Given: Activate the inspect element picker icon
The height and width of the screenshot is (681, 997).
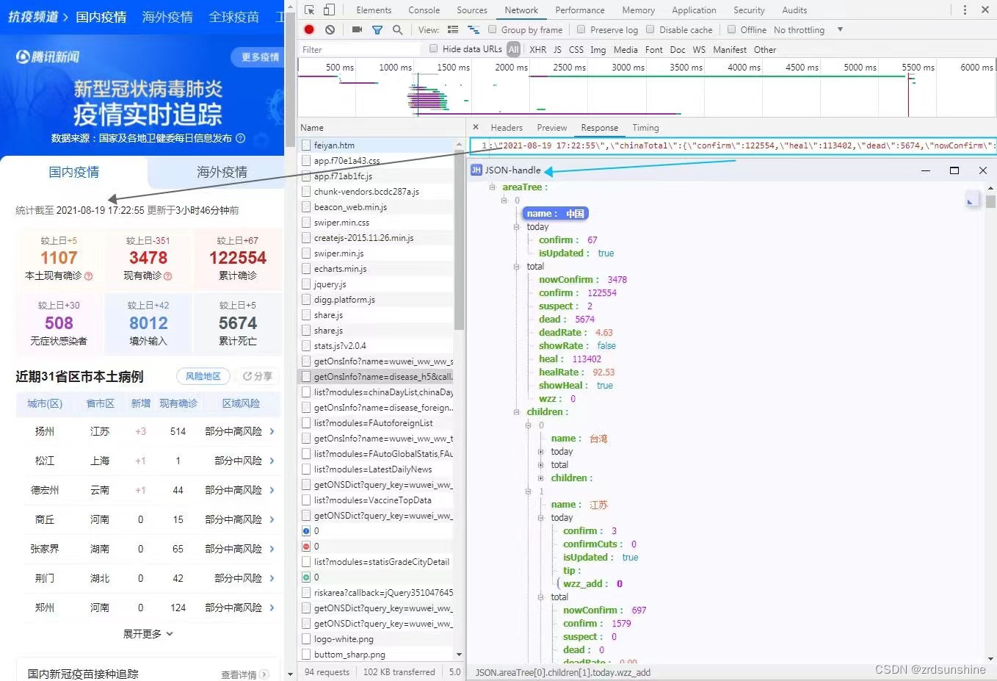Looking at the screenshot, I should (309, 10).
